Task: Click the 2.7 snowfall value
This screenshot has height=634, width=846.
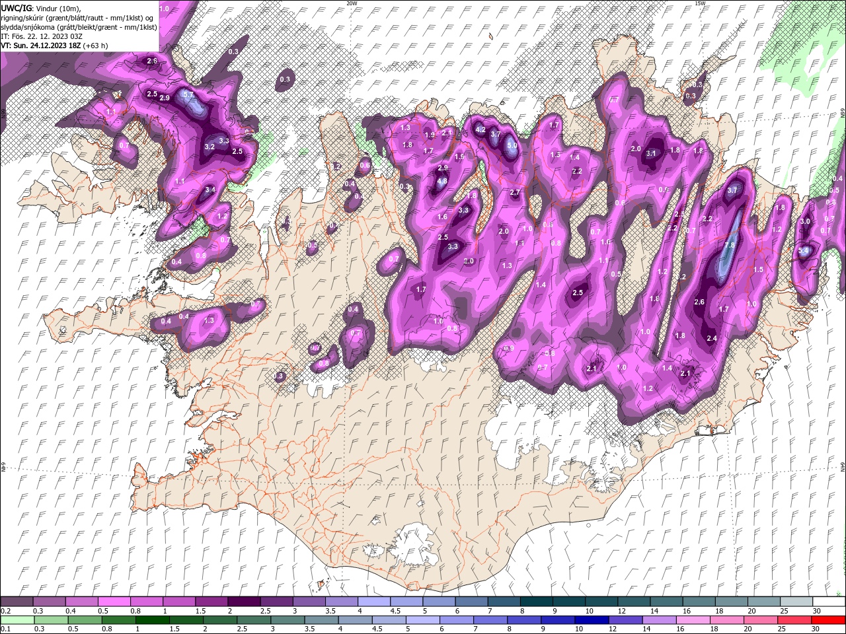Action: coord(516,192)
